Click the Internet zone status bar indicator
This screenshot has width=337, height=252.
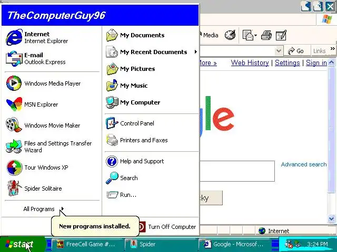[274, 231]
